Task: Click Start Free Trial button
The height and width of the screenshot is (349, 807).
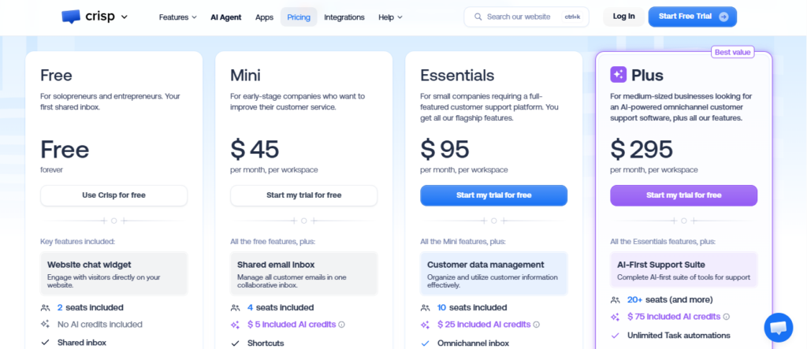Action: click(x=692, y=17)
